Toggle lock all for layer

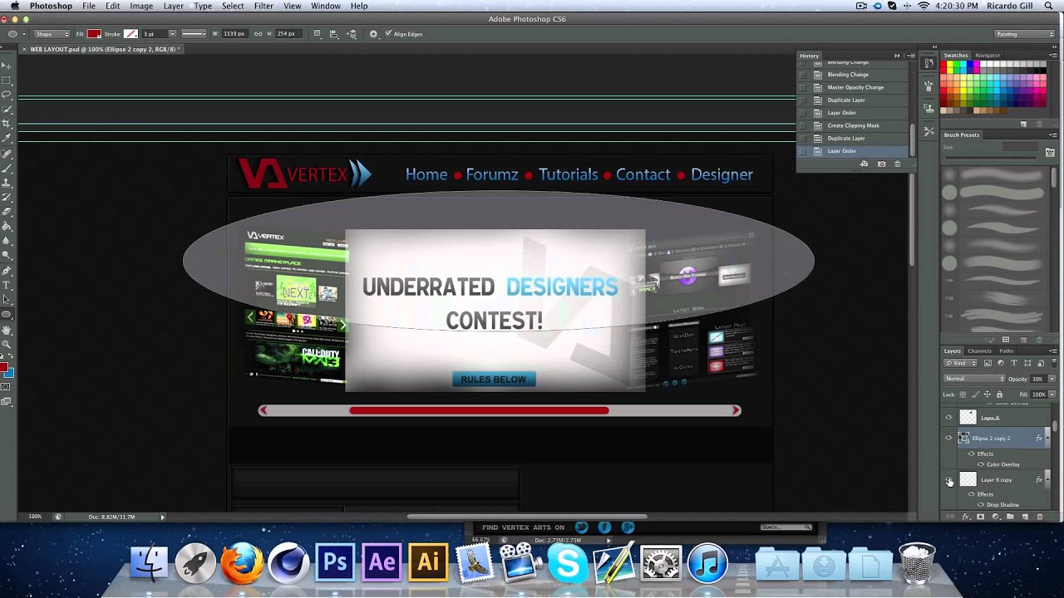point(999,395)
